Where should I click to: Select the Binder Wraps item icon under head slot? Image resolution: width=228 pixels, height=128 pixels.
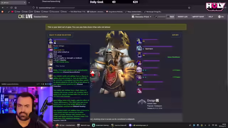50,48
